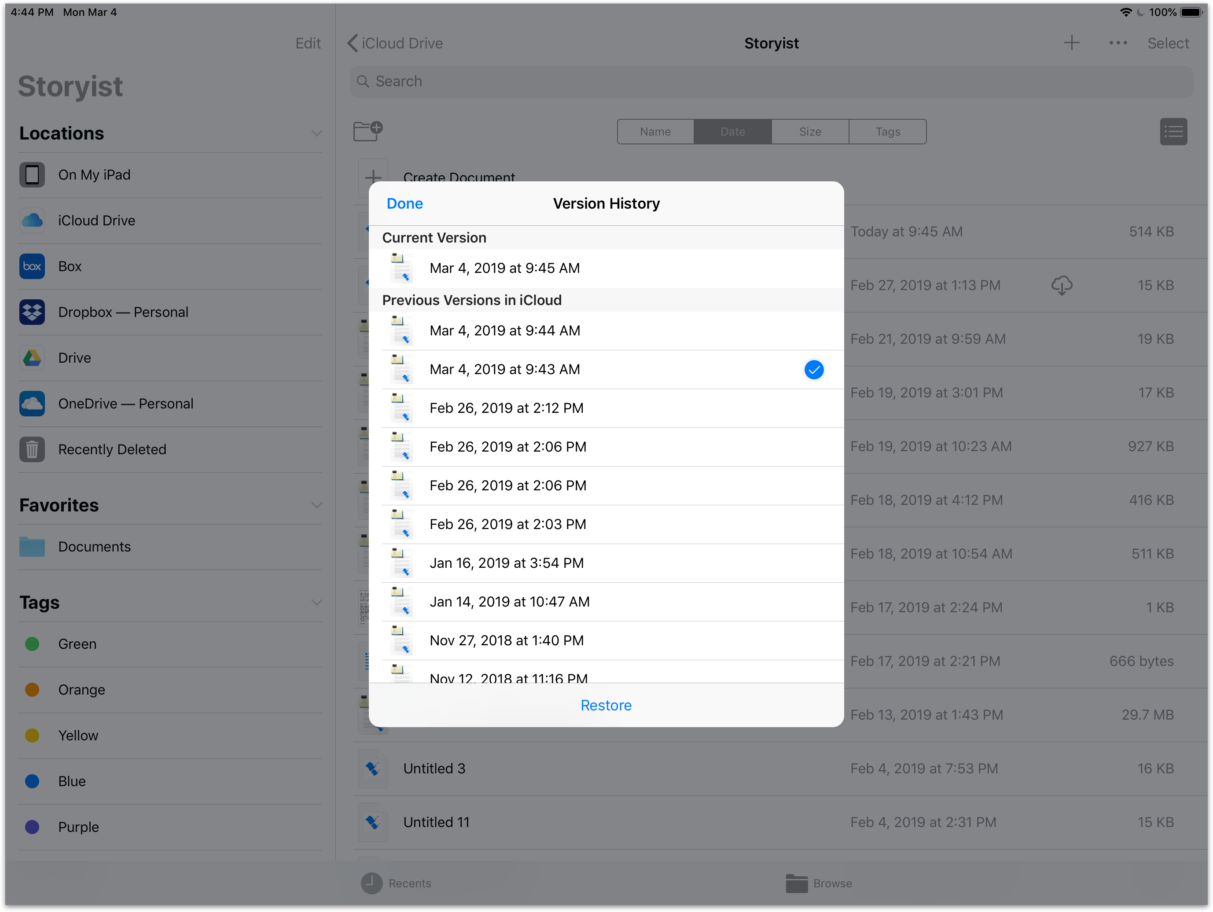This screenshot has width=1213, height=912.
Task: Select the Feb 26, 2019 at 2:12 PM version
Action: point(606,408)
